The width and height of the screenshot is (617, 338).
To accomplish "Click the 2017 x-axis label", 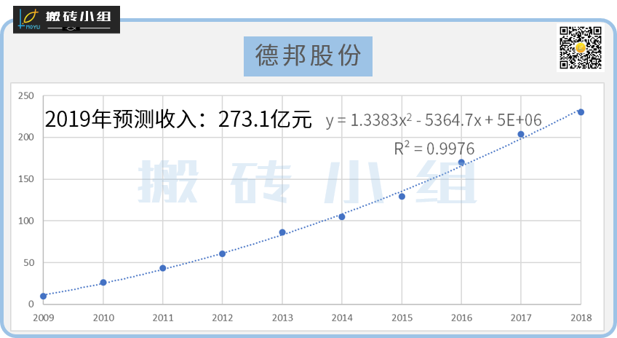I will pos(521,318).
